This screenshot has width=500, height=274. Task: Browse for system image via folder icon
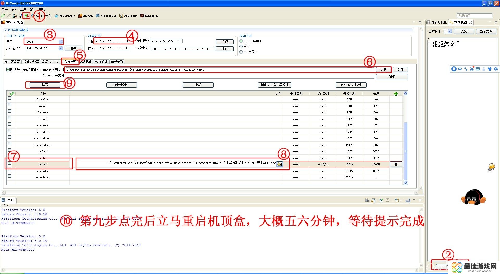(x=279, y=164)
